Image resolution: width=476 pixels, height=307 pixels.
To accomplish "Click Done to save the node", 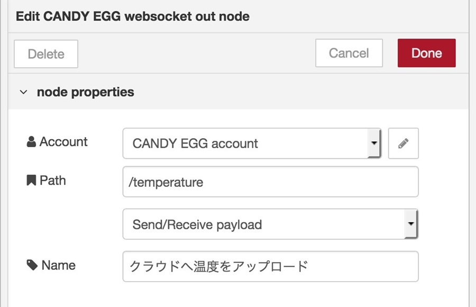I will coord(426,53).
